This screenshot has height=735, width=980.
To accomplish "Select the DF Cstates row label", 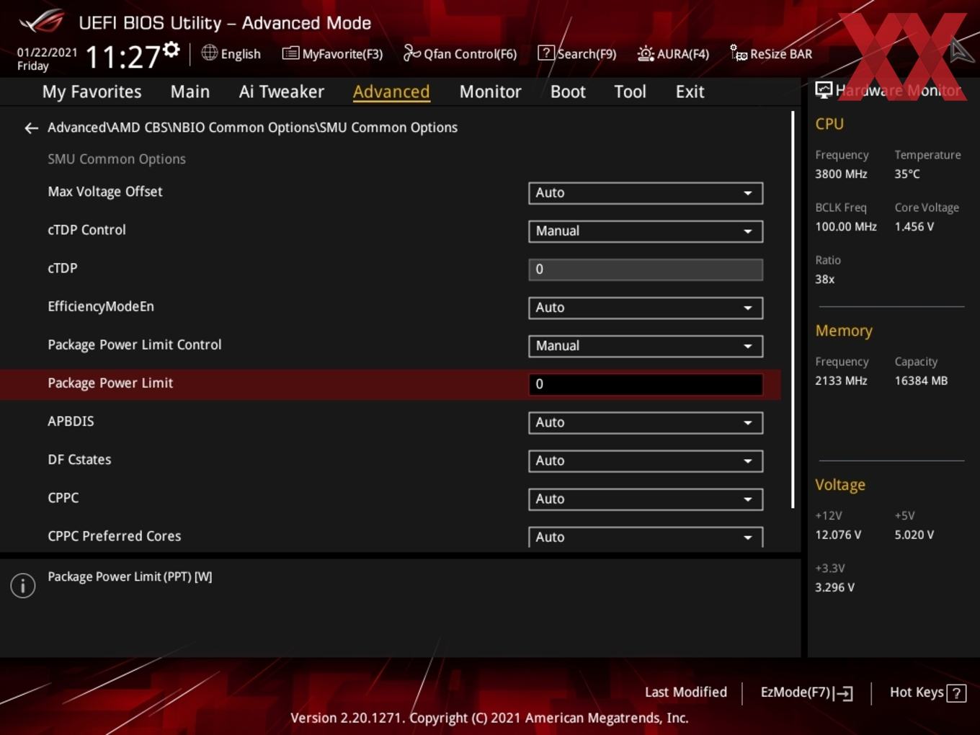I will pyautogui.click(x=79, y=460).
